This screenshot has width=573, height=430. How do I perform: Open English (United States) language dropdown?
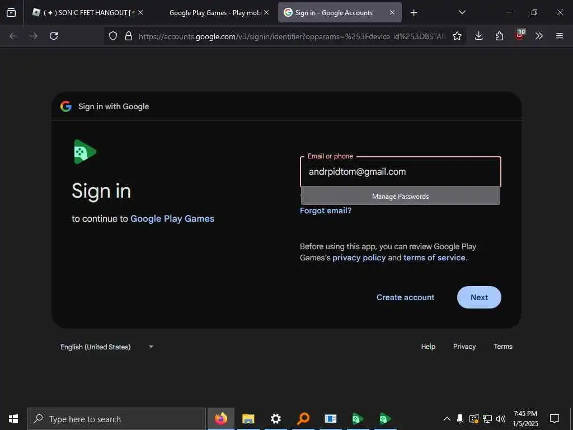tap(106, 347)
